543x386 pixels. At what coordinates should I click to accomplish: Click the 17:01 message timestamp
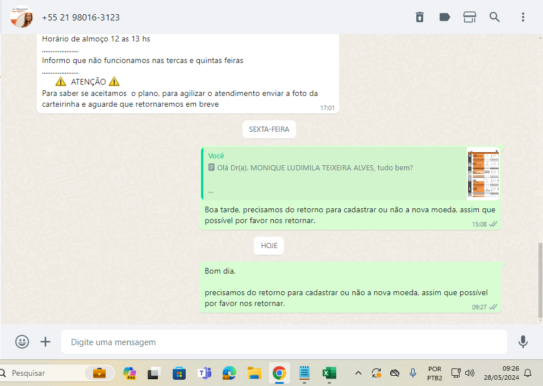pyautogui.click(x=327, y=108)
